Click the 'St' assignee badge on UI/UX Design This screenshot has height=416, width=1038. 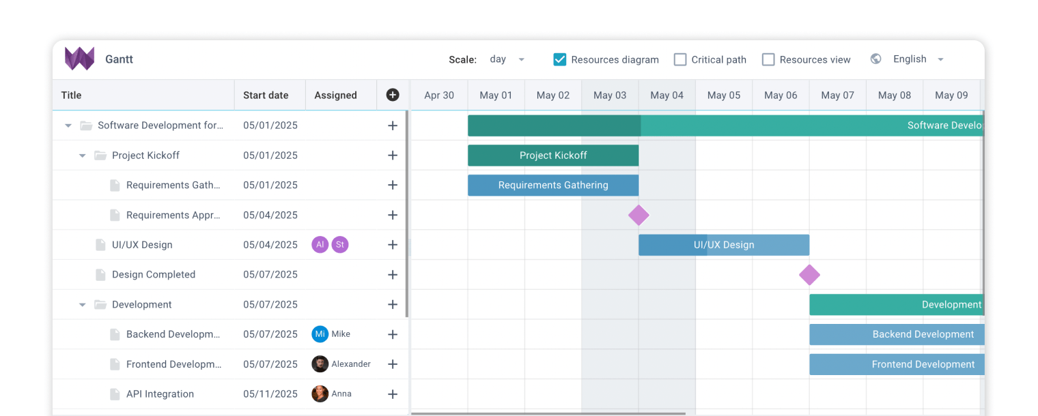tap(340, 245)
